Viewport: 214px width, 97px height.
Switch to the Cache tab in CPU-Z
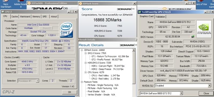(x=15, y=17)
